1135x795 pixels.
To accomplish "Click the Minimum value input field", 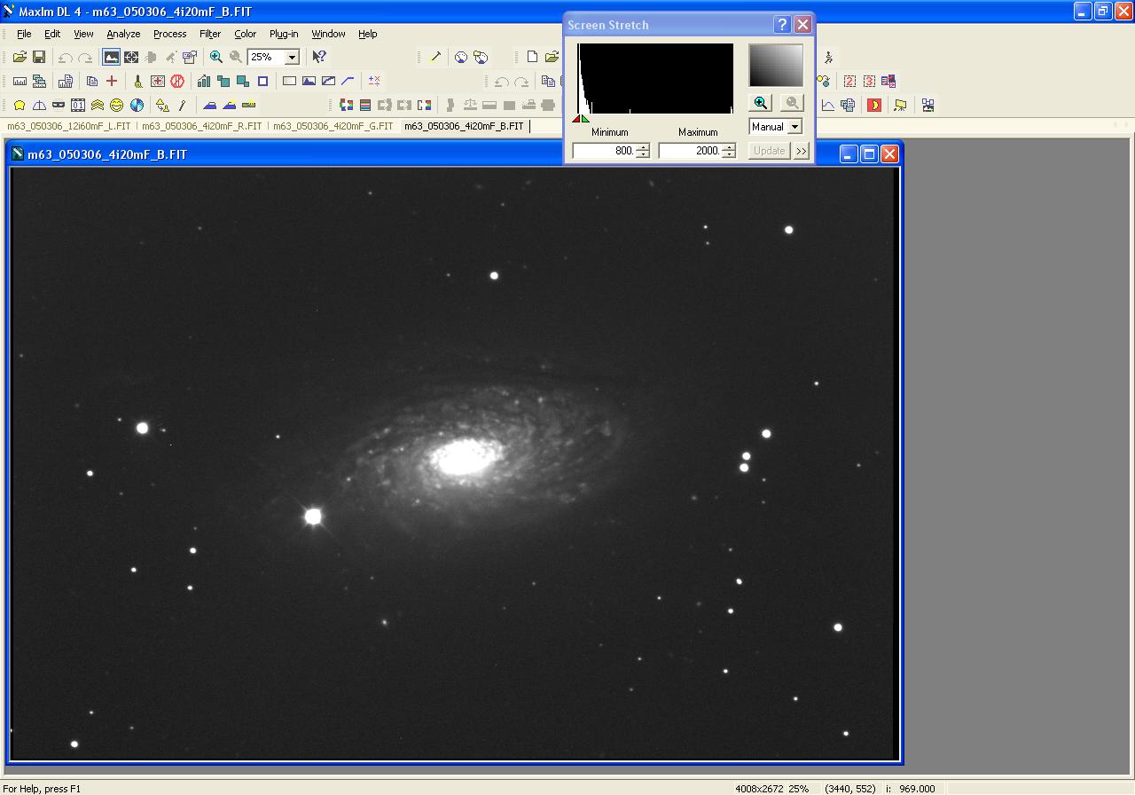I will (604, 151).
